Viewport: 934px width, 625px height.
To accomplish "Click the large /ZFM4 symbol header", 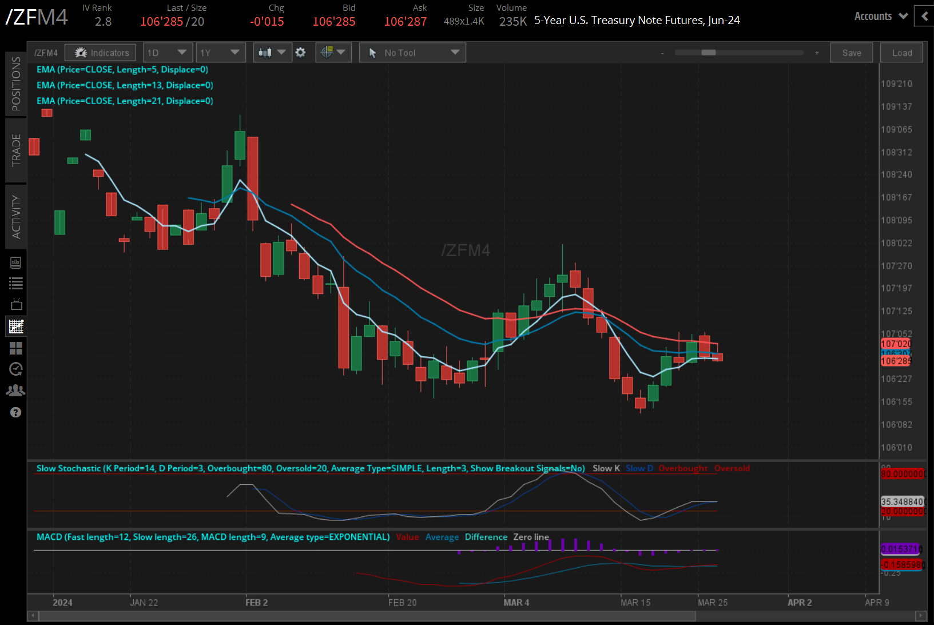I will 37,17.
